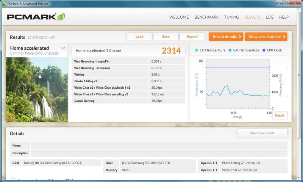The height and width of the screenshot is (182, 303).
Task: Select the Photo Editing v2 row
Action: (x=128, y=81)
